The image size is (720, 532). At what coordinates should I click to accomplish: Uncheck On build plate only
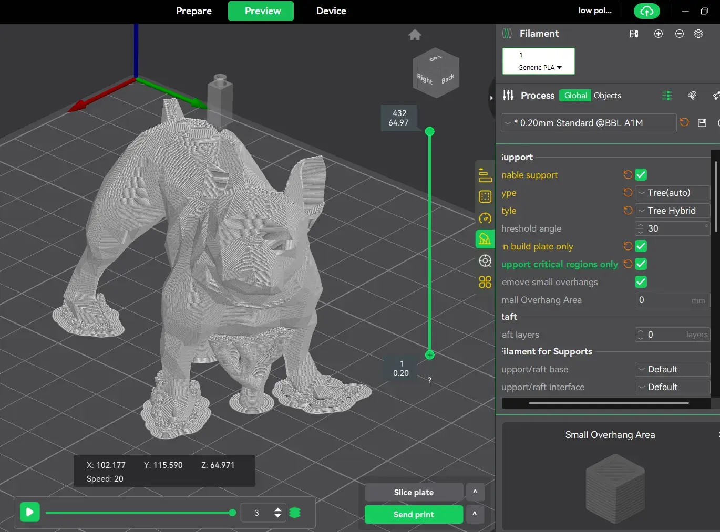tap(641, 246)
